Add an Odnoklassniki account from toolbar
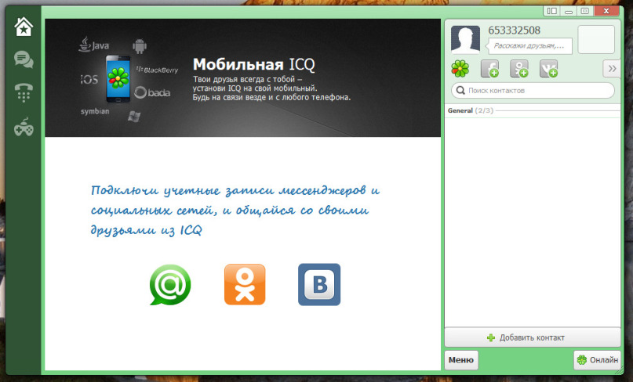The height and width of the screenshot is (382, 633). (519, 69)
